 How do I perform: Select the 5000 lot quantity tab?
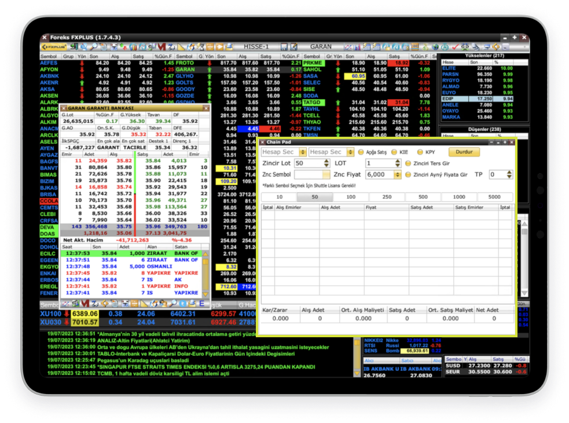tap(494, 197)
